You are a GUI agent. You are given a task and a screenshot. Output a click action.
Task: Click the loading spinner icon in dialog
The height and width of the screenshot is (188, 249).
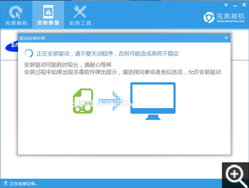click(29, 53)
